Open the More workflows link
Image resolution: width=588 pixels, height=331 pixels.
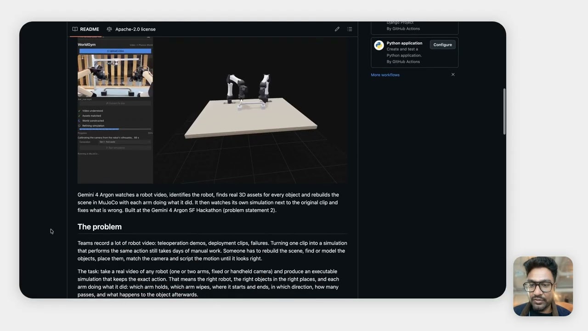[x=385, y=75]
